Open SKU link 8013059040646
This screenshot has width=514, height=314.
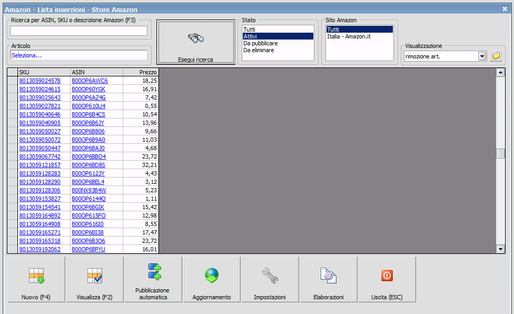point(40,114)
